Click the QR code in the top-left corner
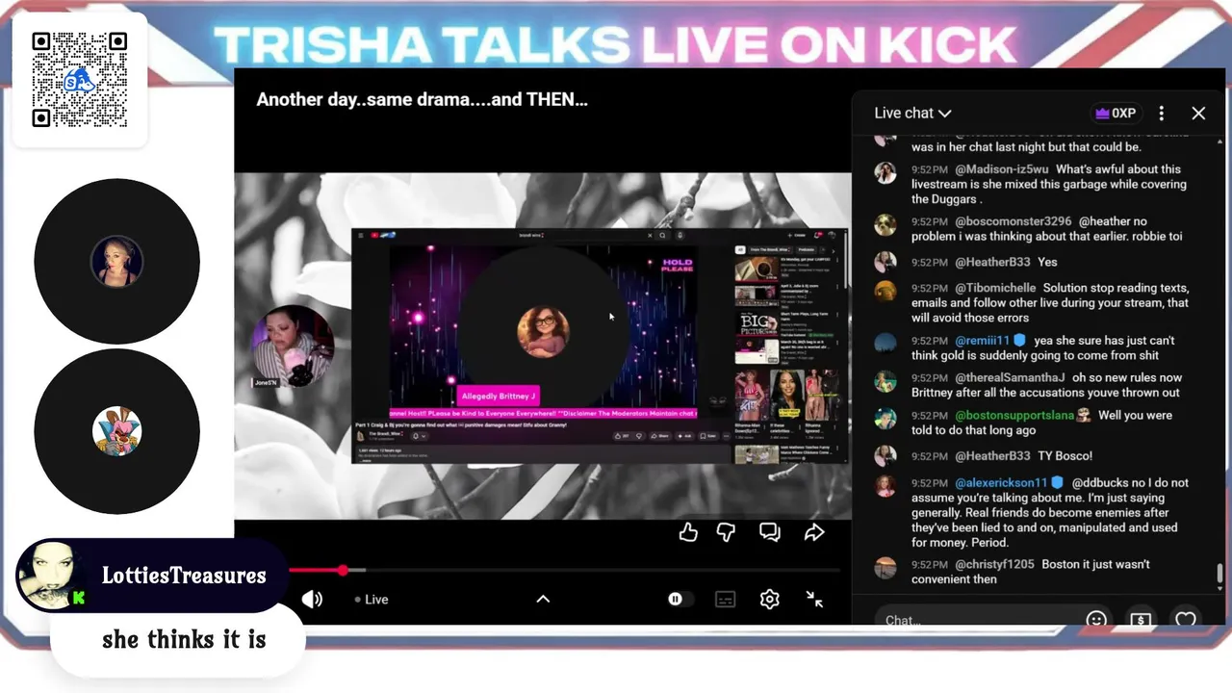The width and height of the screenshot is (1232, 693). (x=79, y=80)
